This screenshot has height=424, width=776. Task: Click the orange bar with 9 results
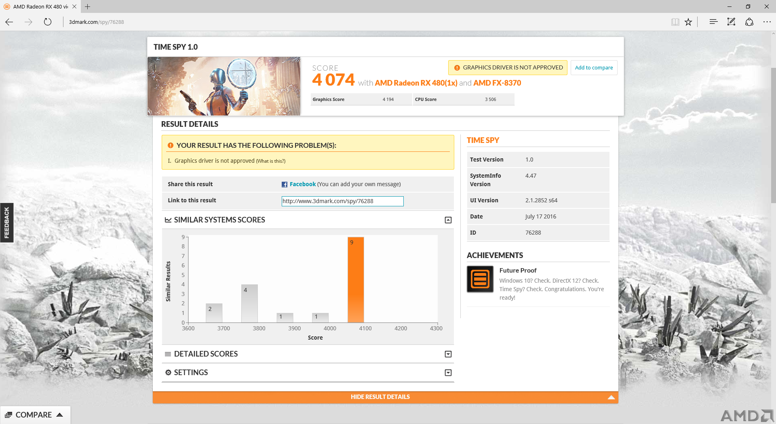click(x=356, y=279)
